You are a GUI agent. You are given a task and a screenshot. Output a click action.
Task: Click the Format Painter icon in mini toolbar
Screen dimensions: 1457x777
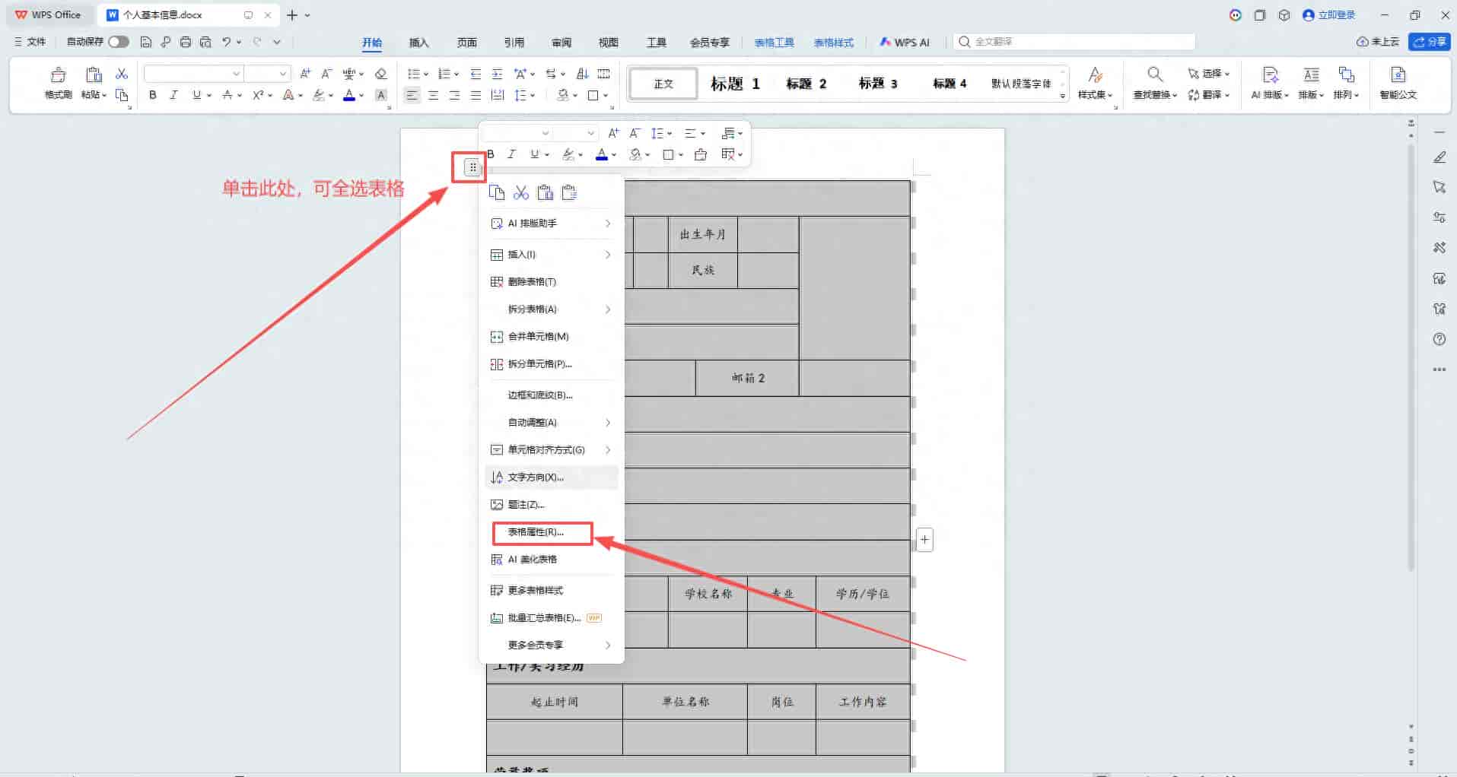tap(701, 154)
